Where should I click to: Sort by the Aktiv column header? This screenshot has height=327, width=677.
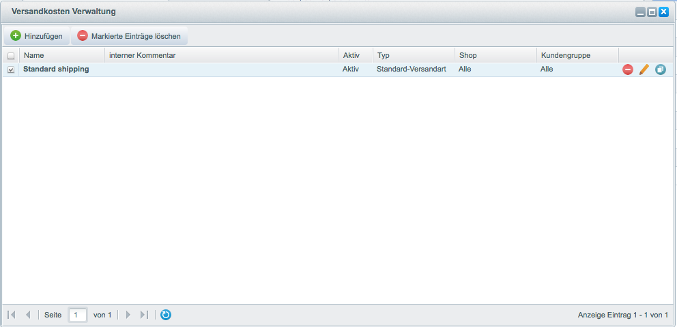coord(355,55)
